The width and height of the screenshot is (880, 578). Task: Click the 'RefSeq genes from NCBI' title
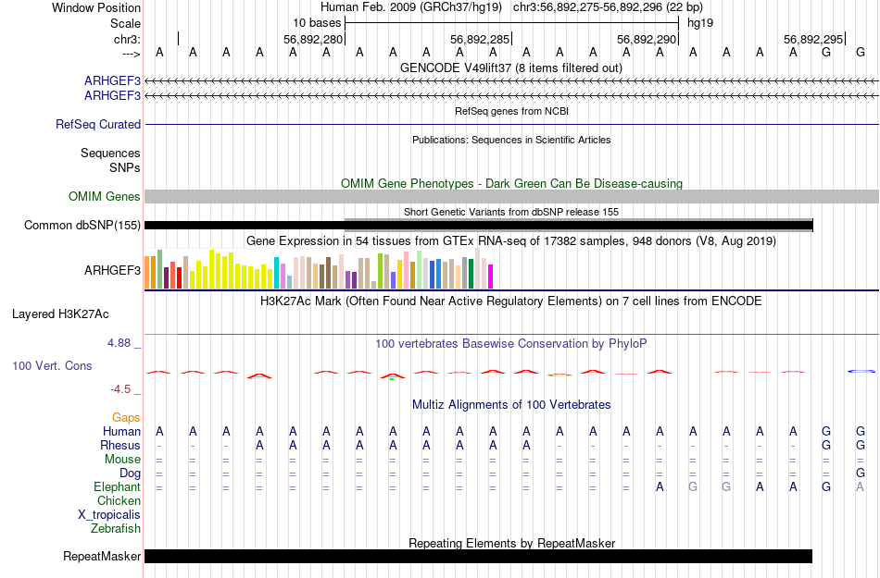tap(511, 112)
